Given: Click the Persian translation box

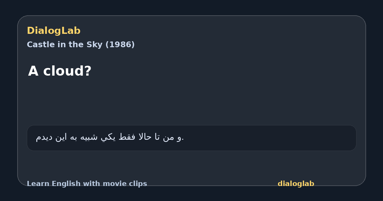Looking at the screenshot, I should tap(191, 138).
